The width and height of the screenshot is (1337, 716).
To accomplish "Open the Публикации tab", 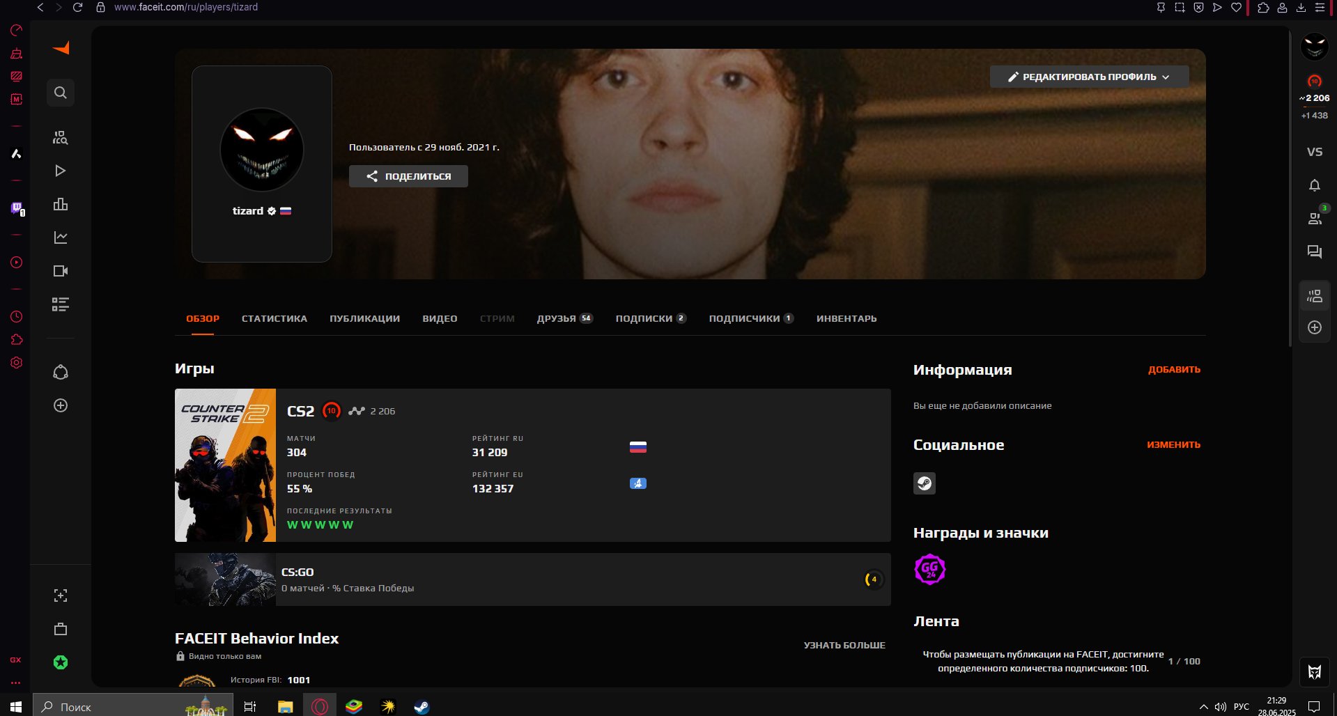I will (x=365, y=318).
